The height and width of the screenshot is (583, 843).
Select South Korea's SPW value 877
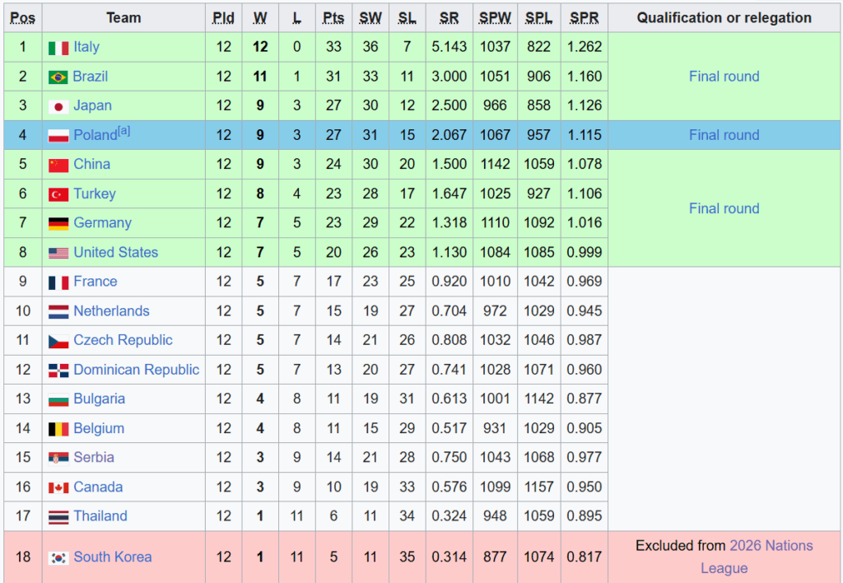495,557
